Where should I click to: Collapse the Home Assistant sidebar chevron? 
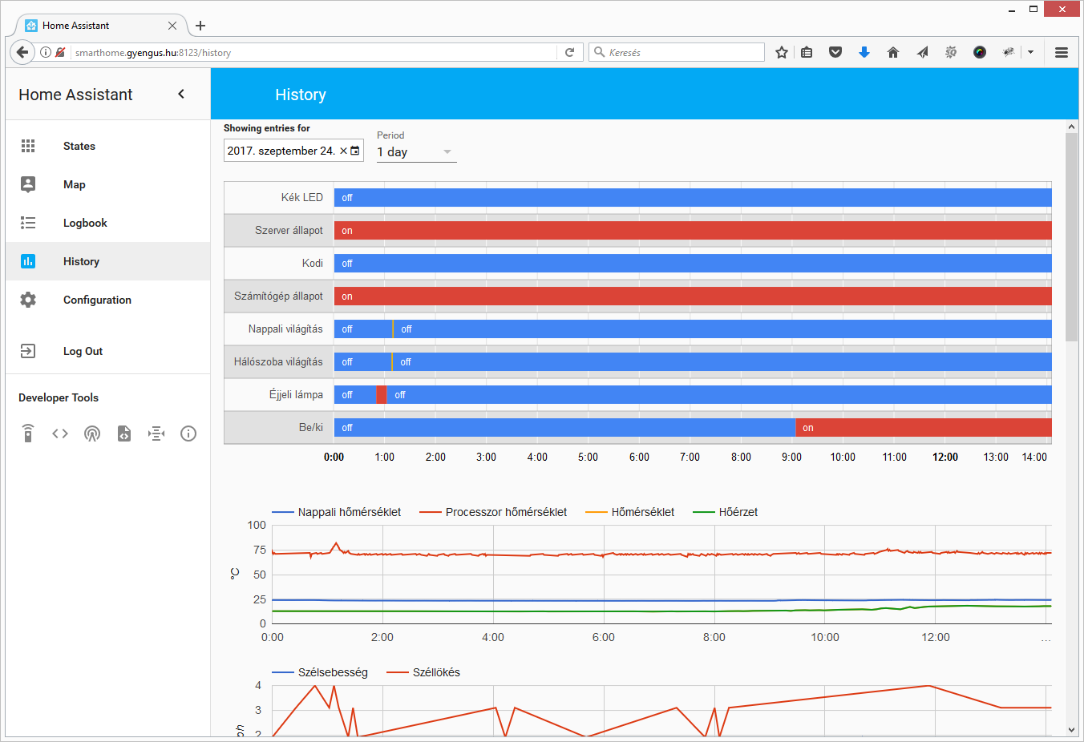pyautogui.click(x=181, y=94)
